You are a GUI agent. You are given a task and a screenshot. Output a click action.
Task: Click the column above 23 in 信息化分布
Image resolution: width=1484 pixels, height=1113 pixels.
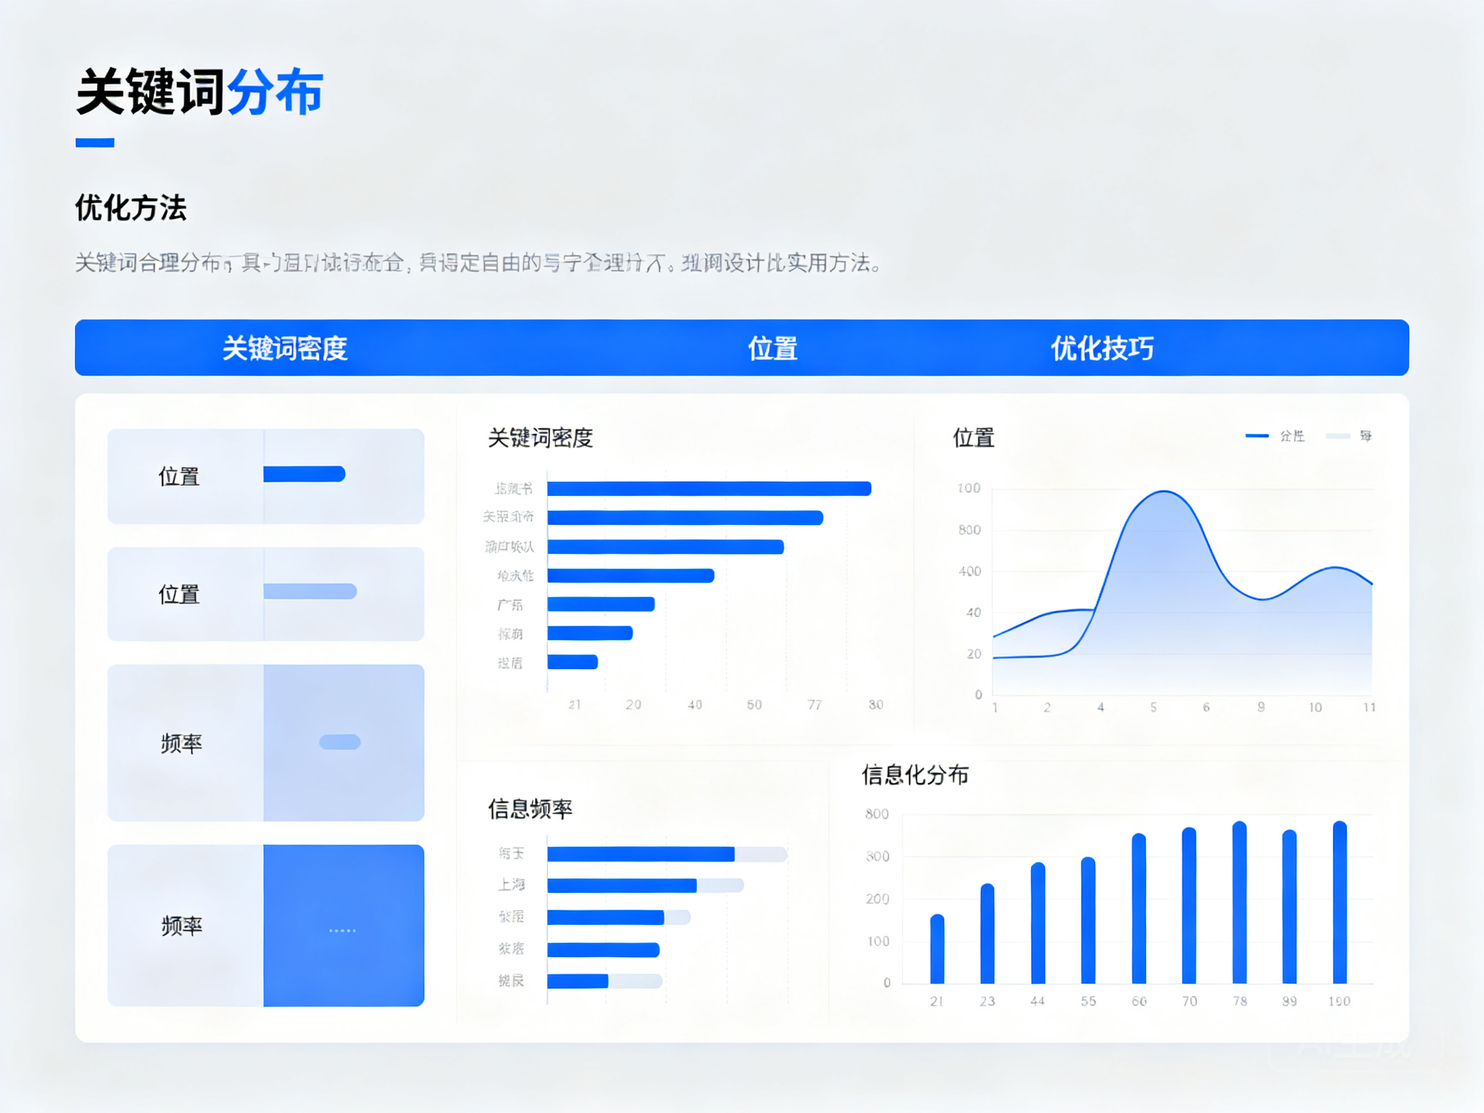(x=987, y=933)
